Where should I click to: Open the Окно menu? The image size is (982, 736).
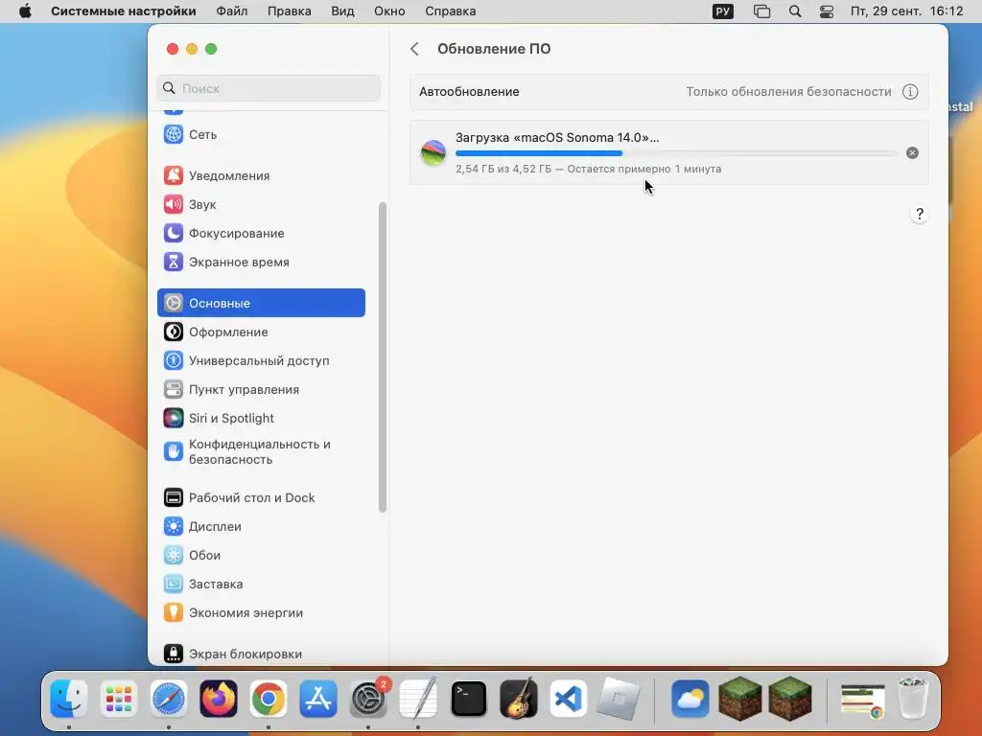[x=389, y=11]
